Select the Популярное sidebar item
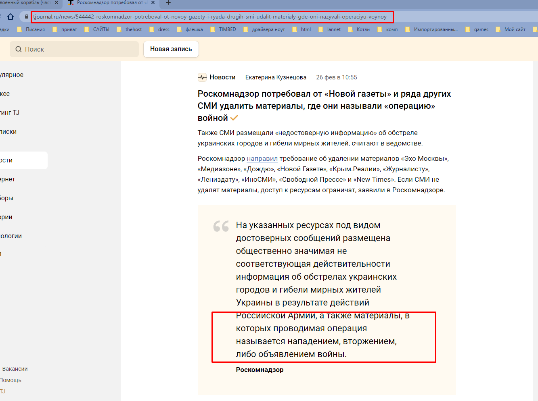 click(x=12, y=75)
